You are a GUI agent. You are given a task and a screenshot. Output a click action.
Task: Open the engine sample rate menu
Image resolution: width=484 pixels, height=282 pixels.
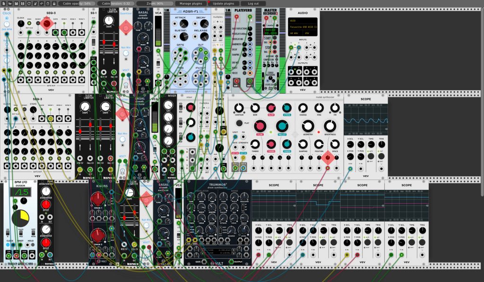pos(42,3)
